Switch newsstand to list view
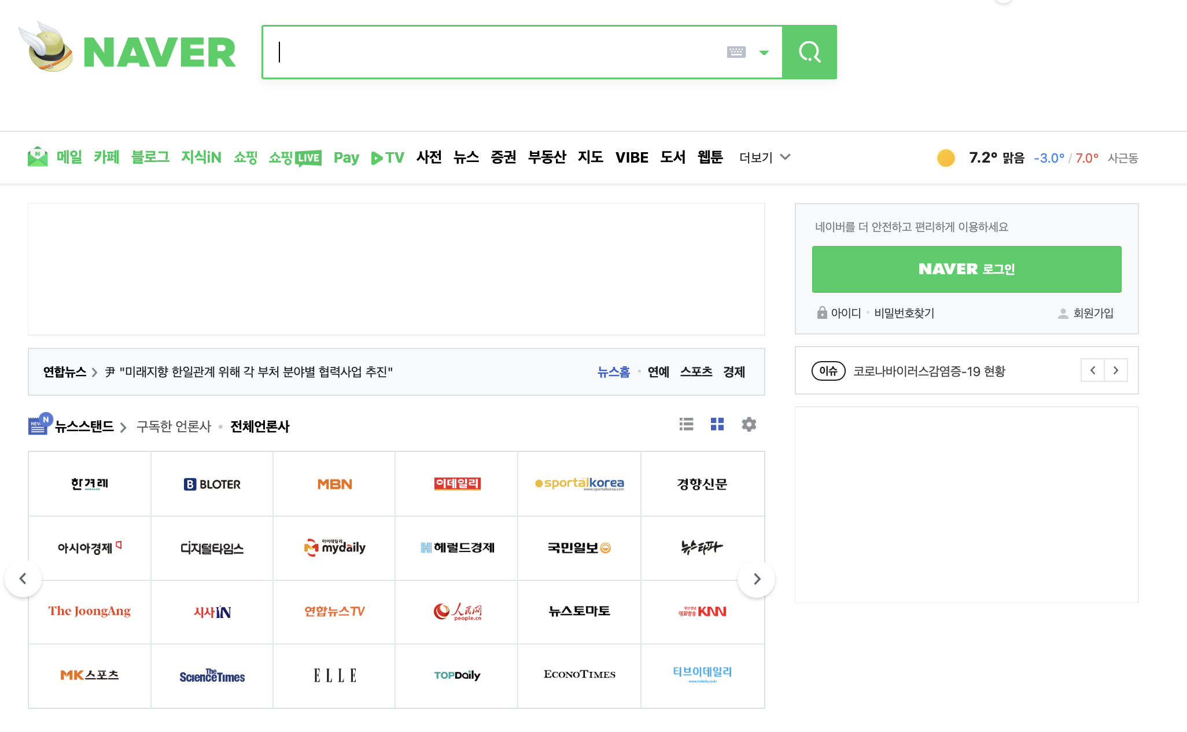 686,424
